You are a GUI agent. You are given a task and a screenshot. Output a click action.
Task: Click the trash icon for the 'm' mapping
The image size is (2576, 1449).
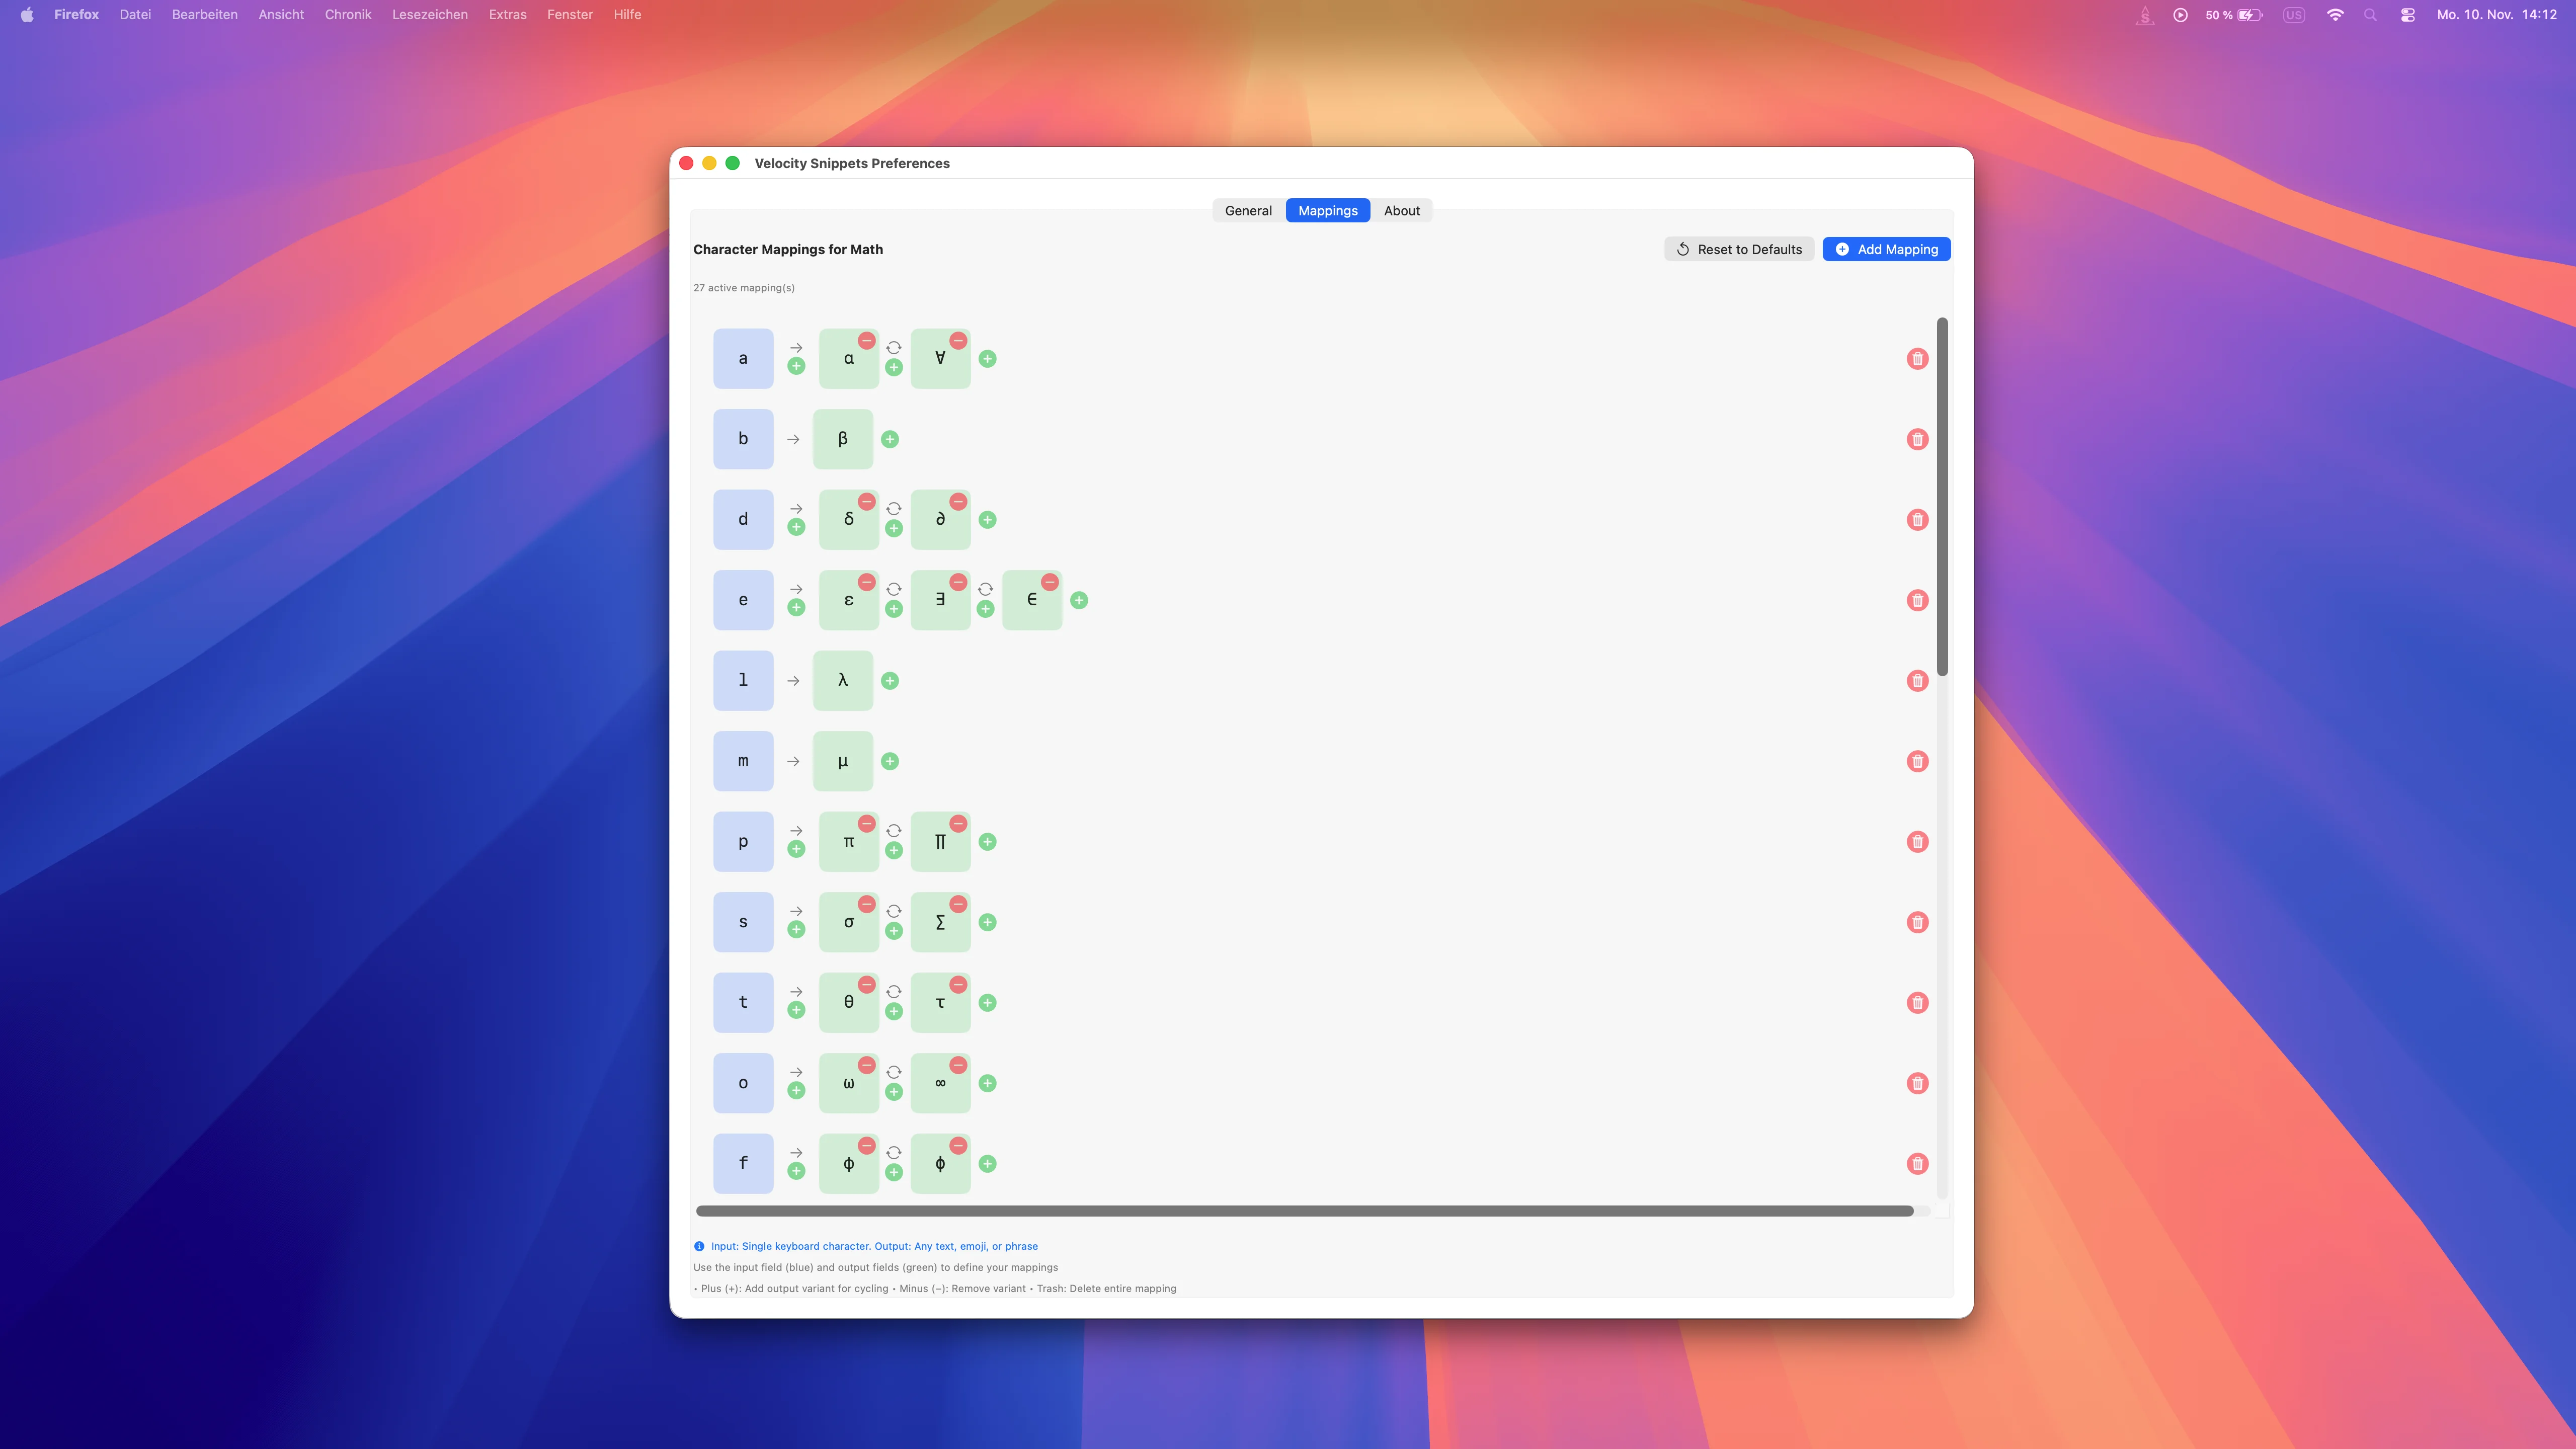pyautogui.click(x=1917, y=761)
